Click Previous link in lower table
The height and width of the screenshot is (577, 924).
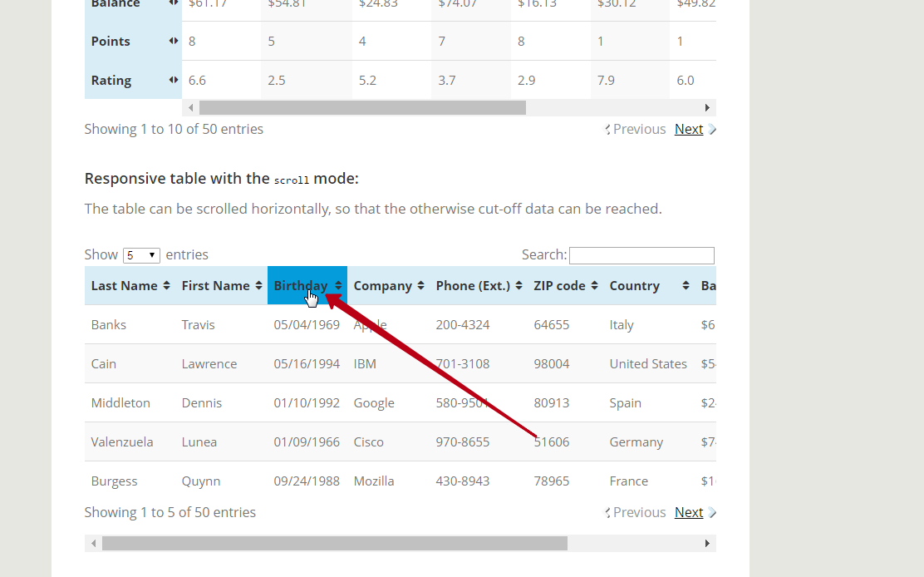[639, 512]
